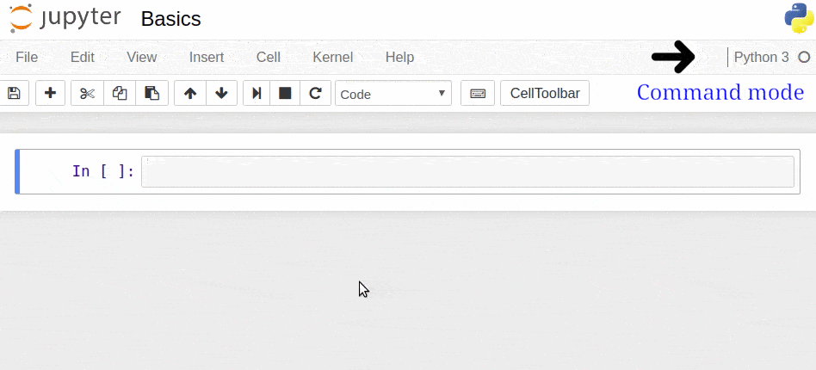Expand the Insert menu
816x370 pixels.
[x=207, y=57]
